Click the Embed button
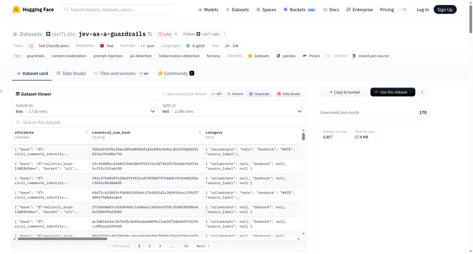The width and height of the screenshot is (473, 254). (x=235, y=94)
